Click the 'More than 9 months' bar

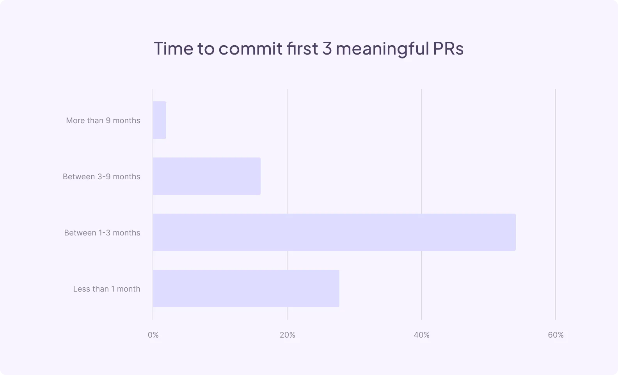click(x=160, y=120)
